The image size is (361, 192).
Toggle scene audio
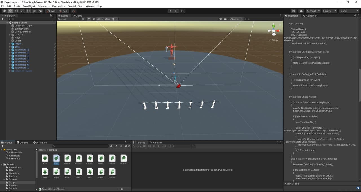(94, 19)
